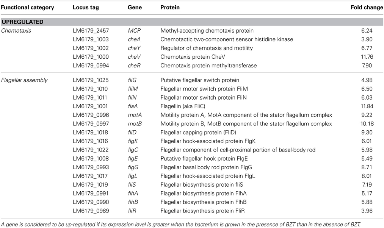
Task: Select the cheA gene name
Action: 134,39
